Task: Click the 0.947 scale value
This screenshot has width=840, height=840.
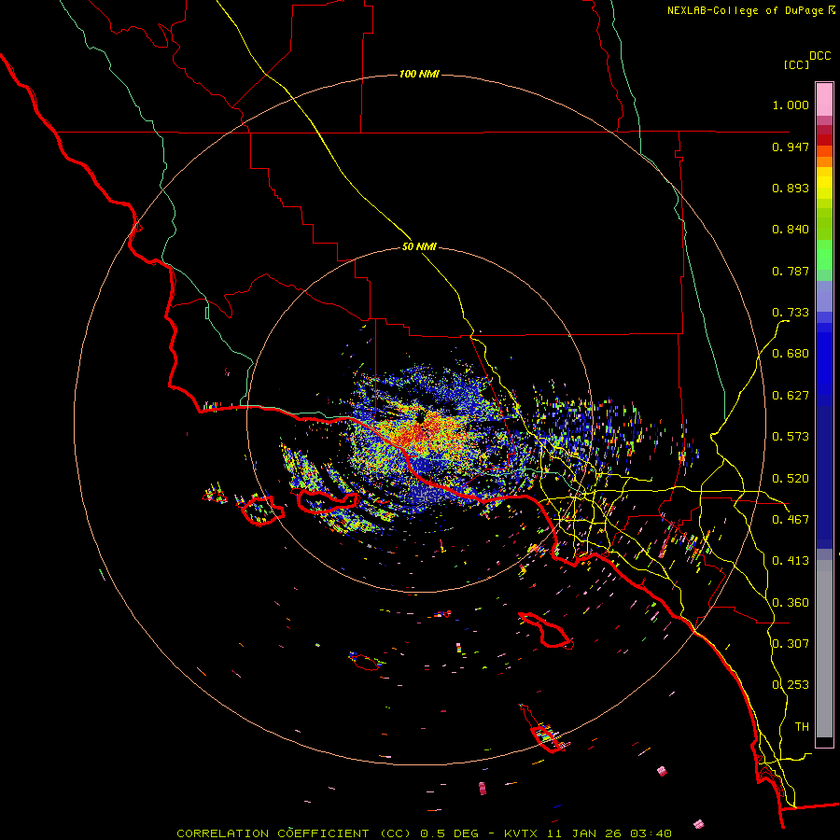Action: click(791, 147)
